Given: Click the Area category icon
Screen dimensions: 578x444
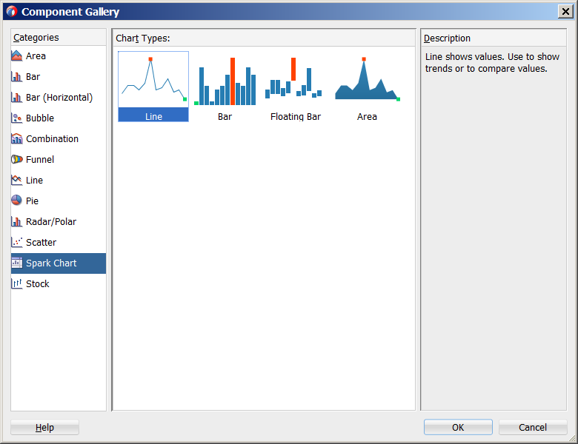Looking at the screenshot, I should pos(16,56).
